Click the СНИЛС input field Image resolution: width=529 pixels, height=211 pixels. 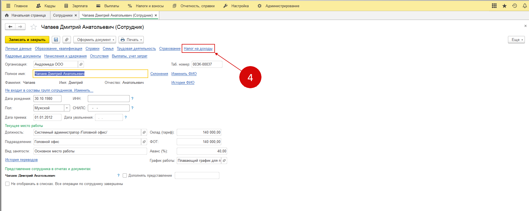pos(109,108)
